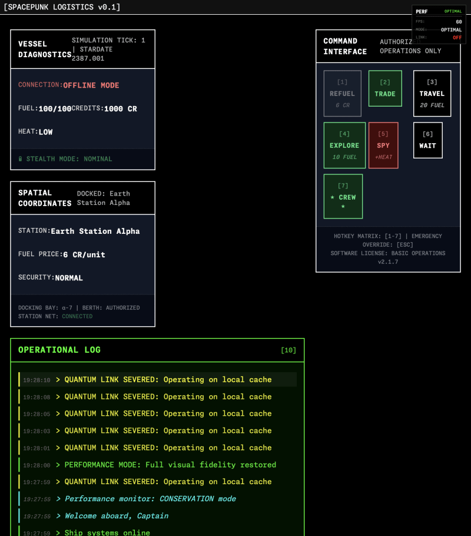Open the [2] TRADE command
The width and height of the screenshot is (471, 536).
[385, 88]
